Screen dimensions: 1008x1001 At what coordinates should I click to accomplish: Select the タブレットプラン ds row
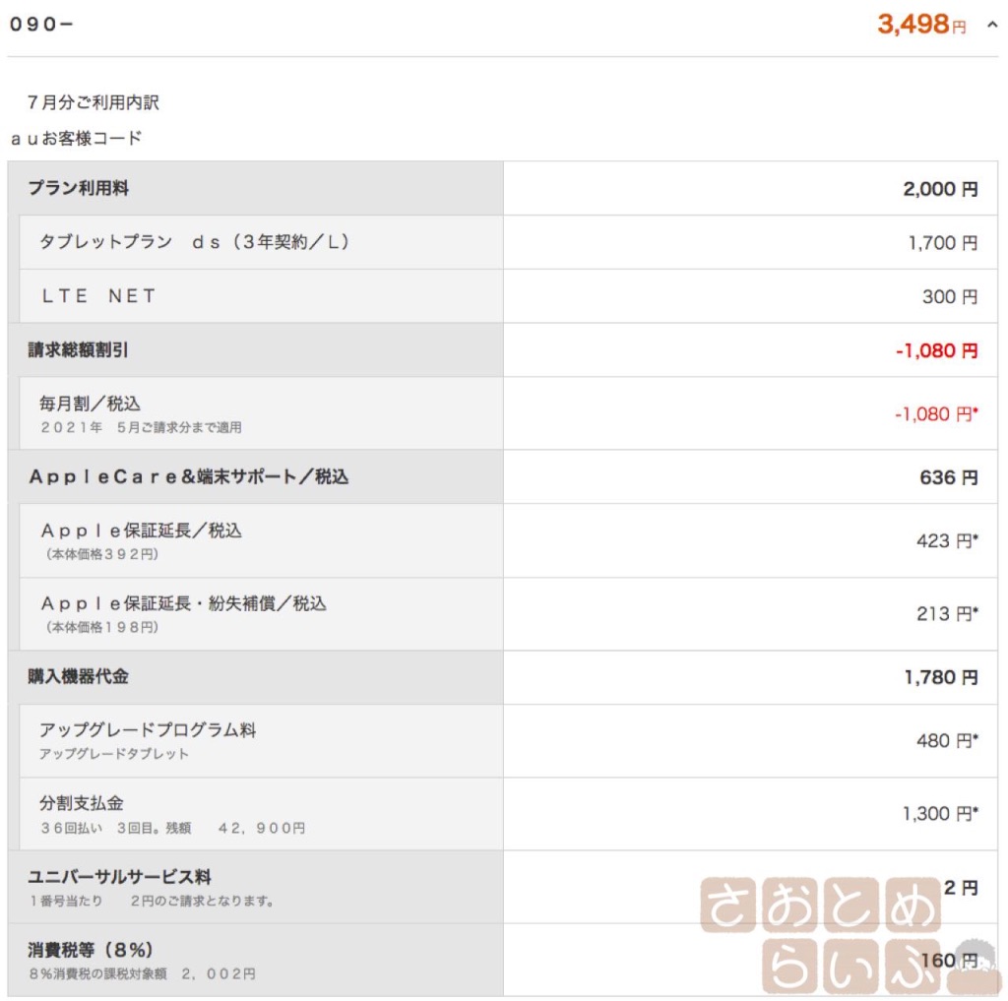click(261, 242)
